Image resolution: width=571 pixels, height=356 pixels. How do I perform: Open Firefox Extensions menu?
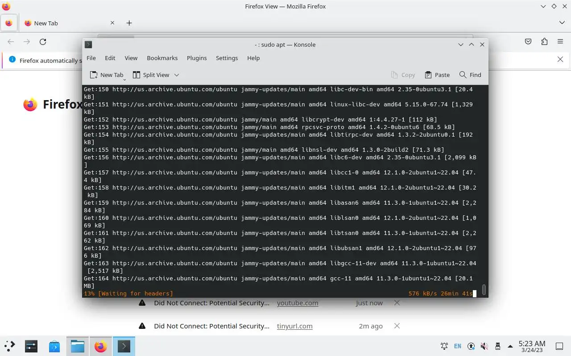coord(544,41)
